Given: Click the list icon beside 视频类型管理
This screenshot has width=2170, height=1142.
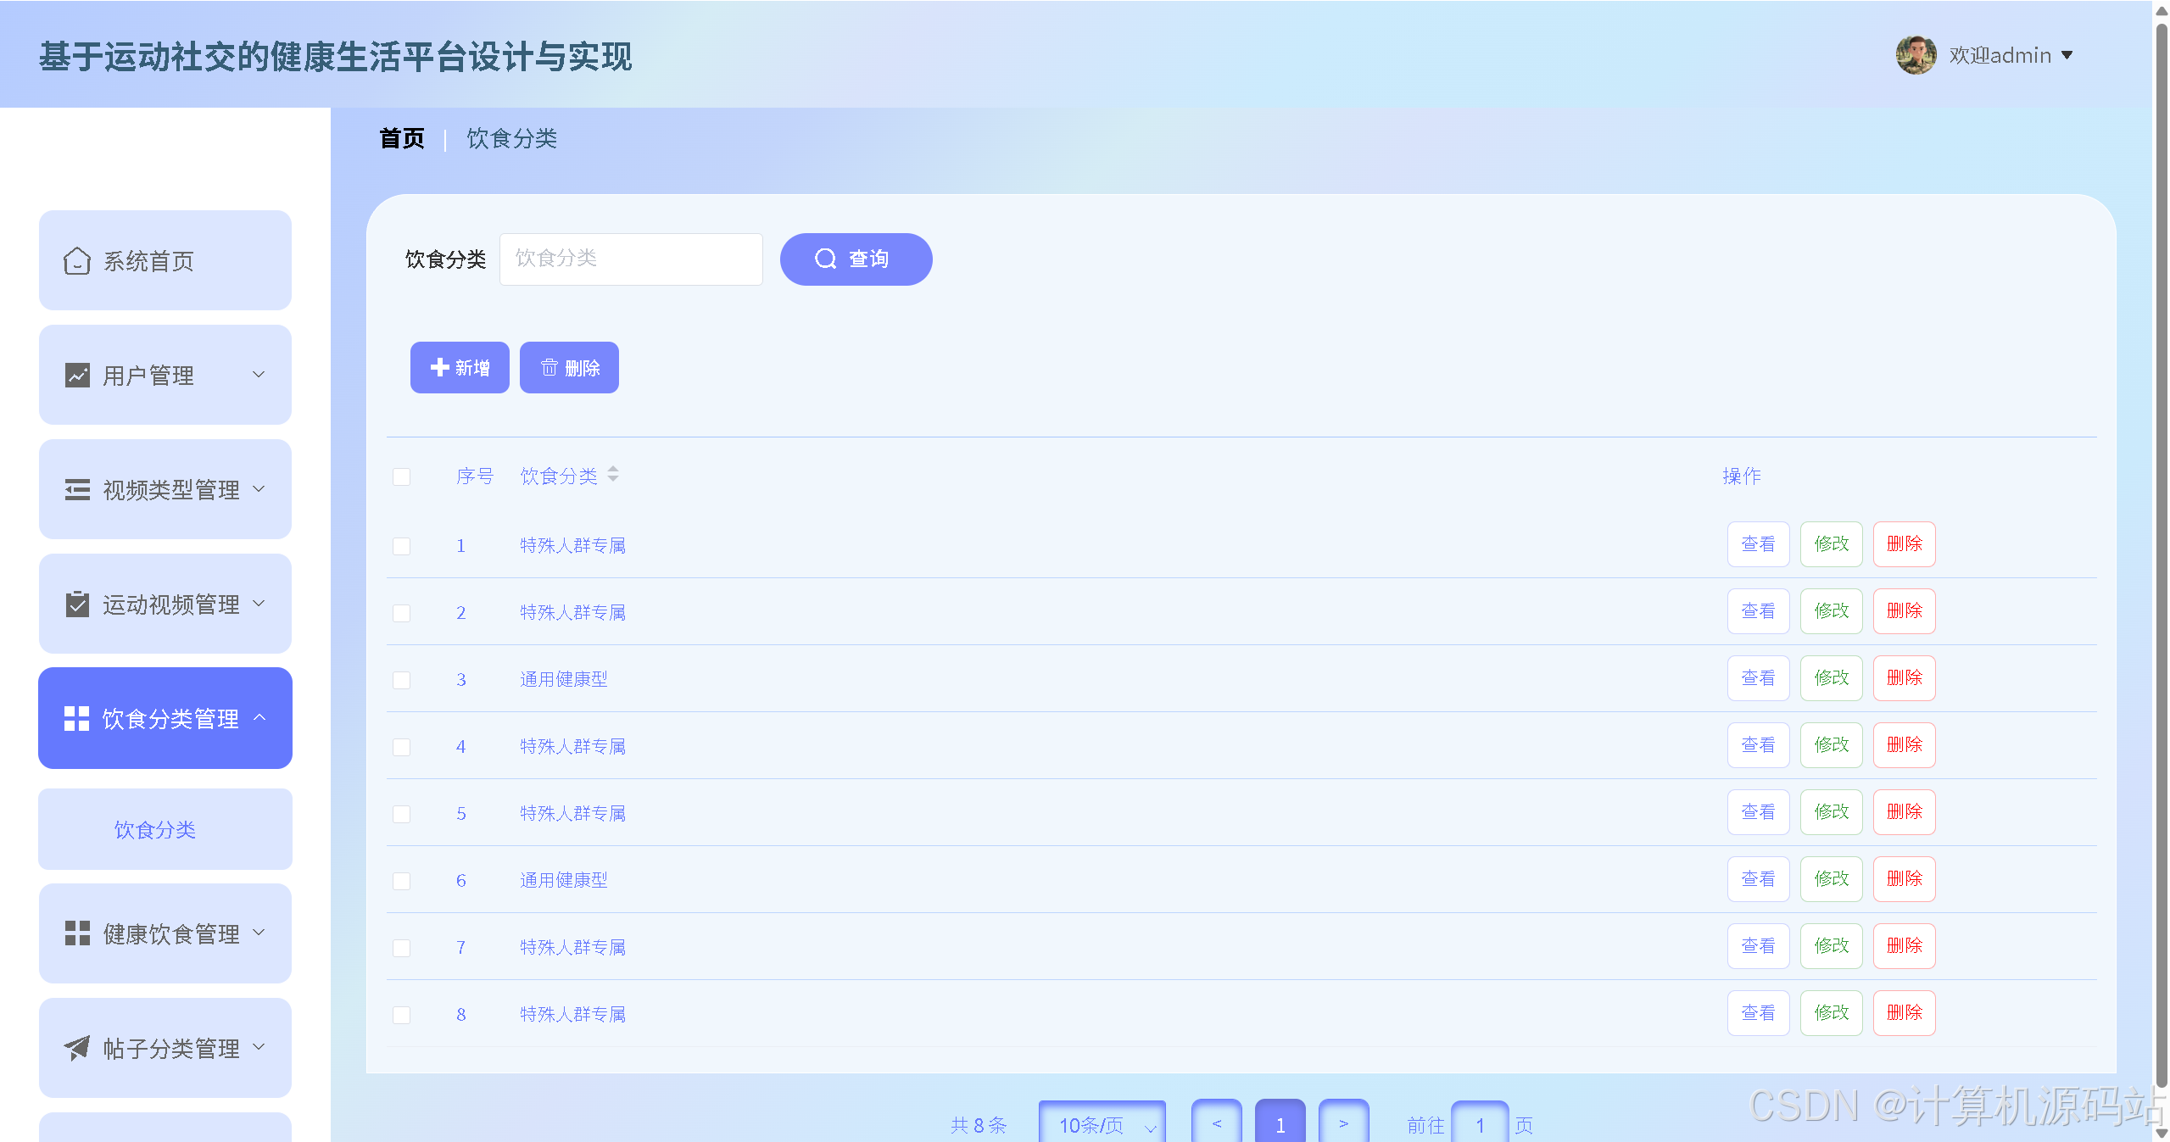Looking at the screenshot, I should pyautogui.click(x=77, y=489).
